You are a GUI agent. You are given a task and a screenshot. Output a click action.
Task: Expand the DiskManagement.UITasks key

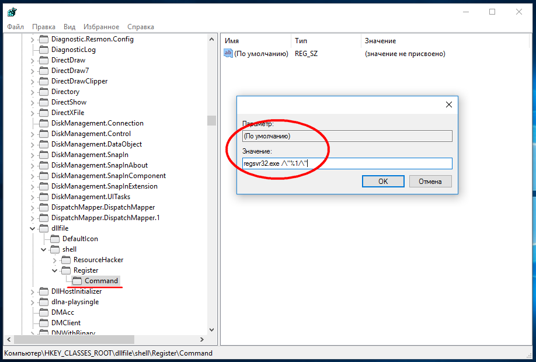[33, 197]
